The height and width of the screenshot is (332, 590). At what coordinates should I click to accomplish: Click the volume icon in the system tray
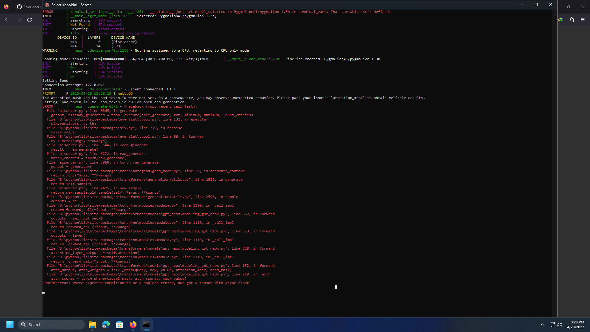[x=559, y=324]
